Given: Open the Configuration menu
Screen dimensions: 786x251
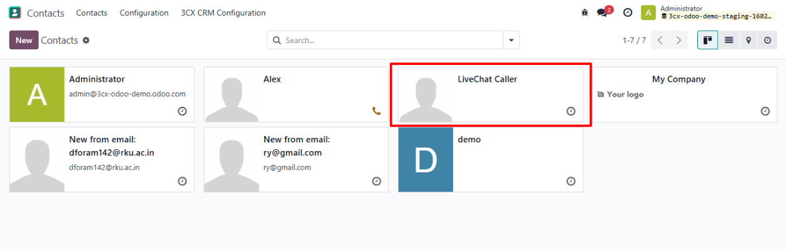Looking at the screenshot, I should [144, 12].
